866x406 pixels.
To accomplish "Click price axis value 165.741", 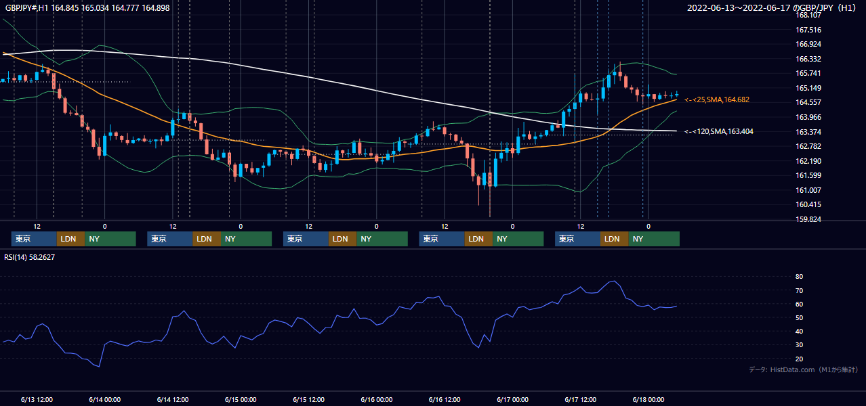I will (808, 73).
